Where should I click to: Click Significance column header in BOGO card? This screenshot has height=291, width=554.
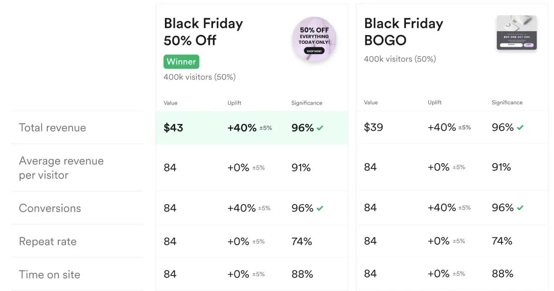point(507,102)
